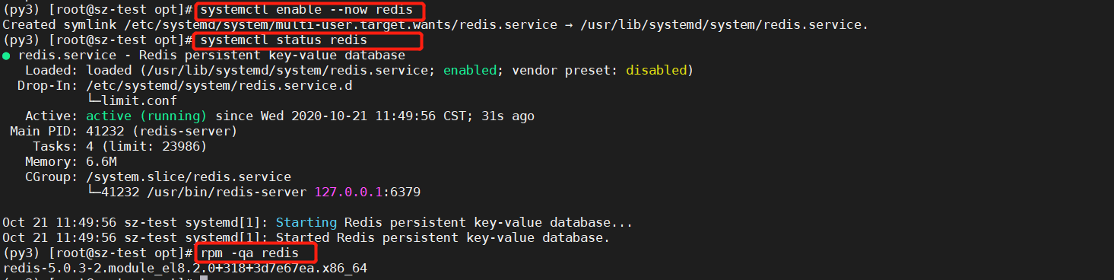Click the green status dot beside redis.service
This screenshot has height=280, width=1114.
pyautogui.click(x=6, y=56)
